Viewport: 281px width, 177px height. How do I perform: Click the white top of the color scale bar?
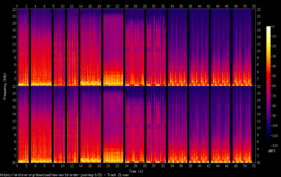[x=268, y=27]
